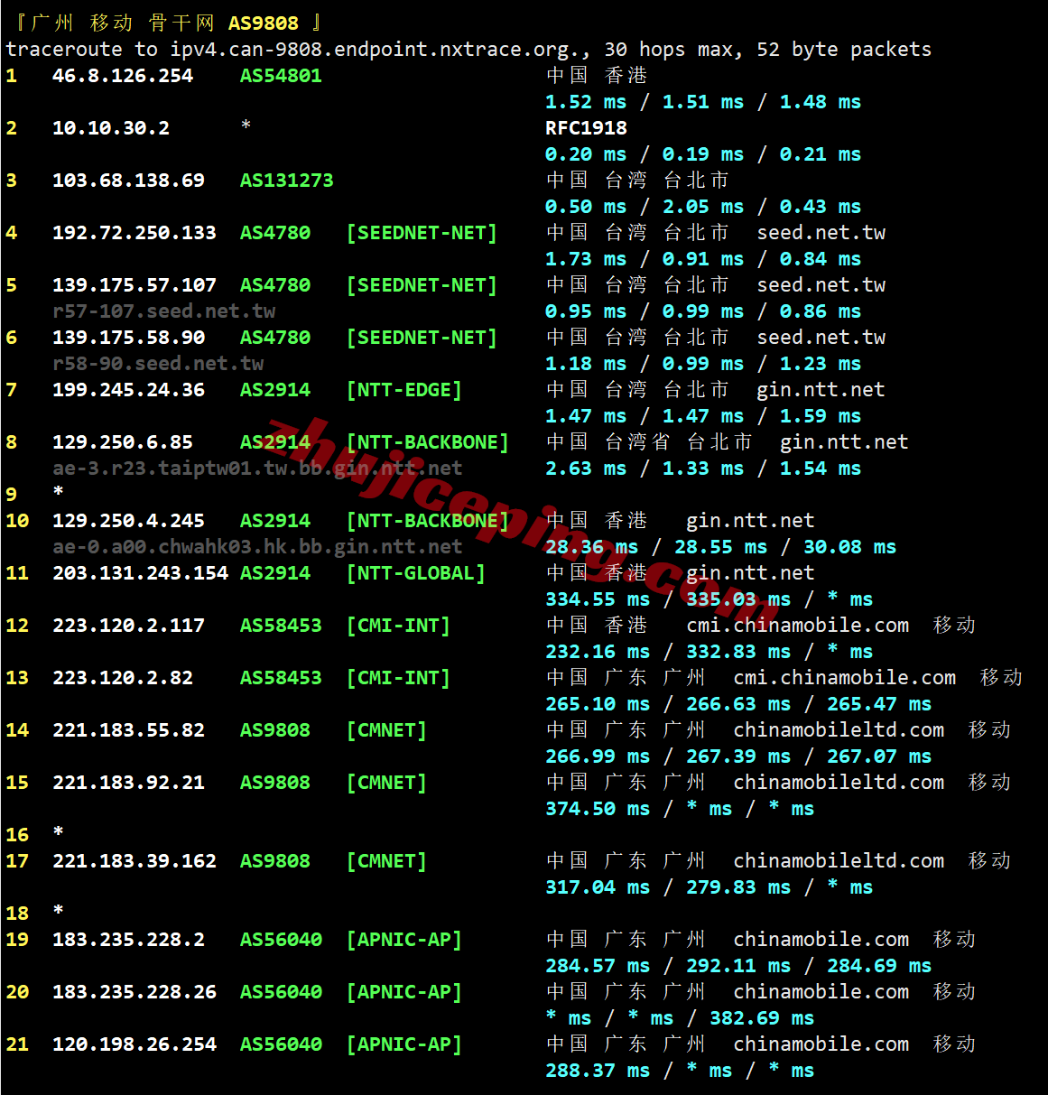Select IP address 221.183.55.82

coord(129,730)
